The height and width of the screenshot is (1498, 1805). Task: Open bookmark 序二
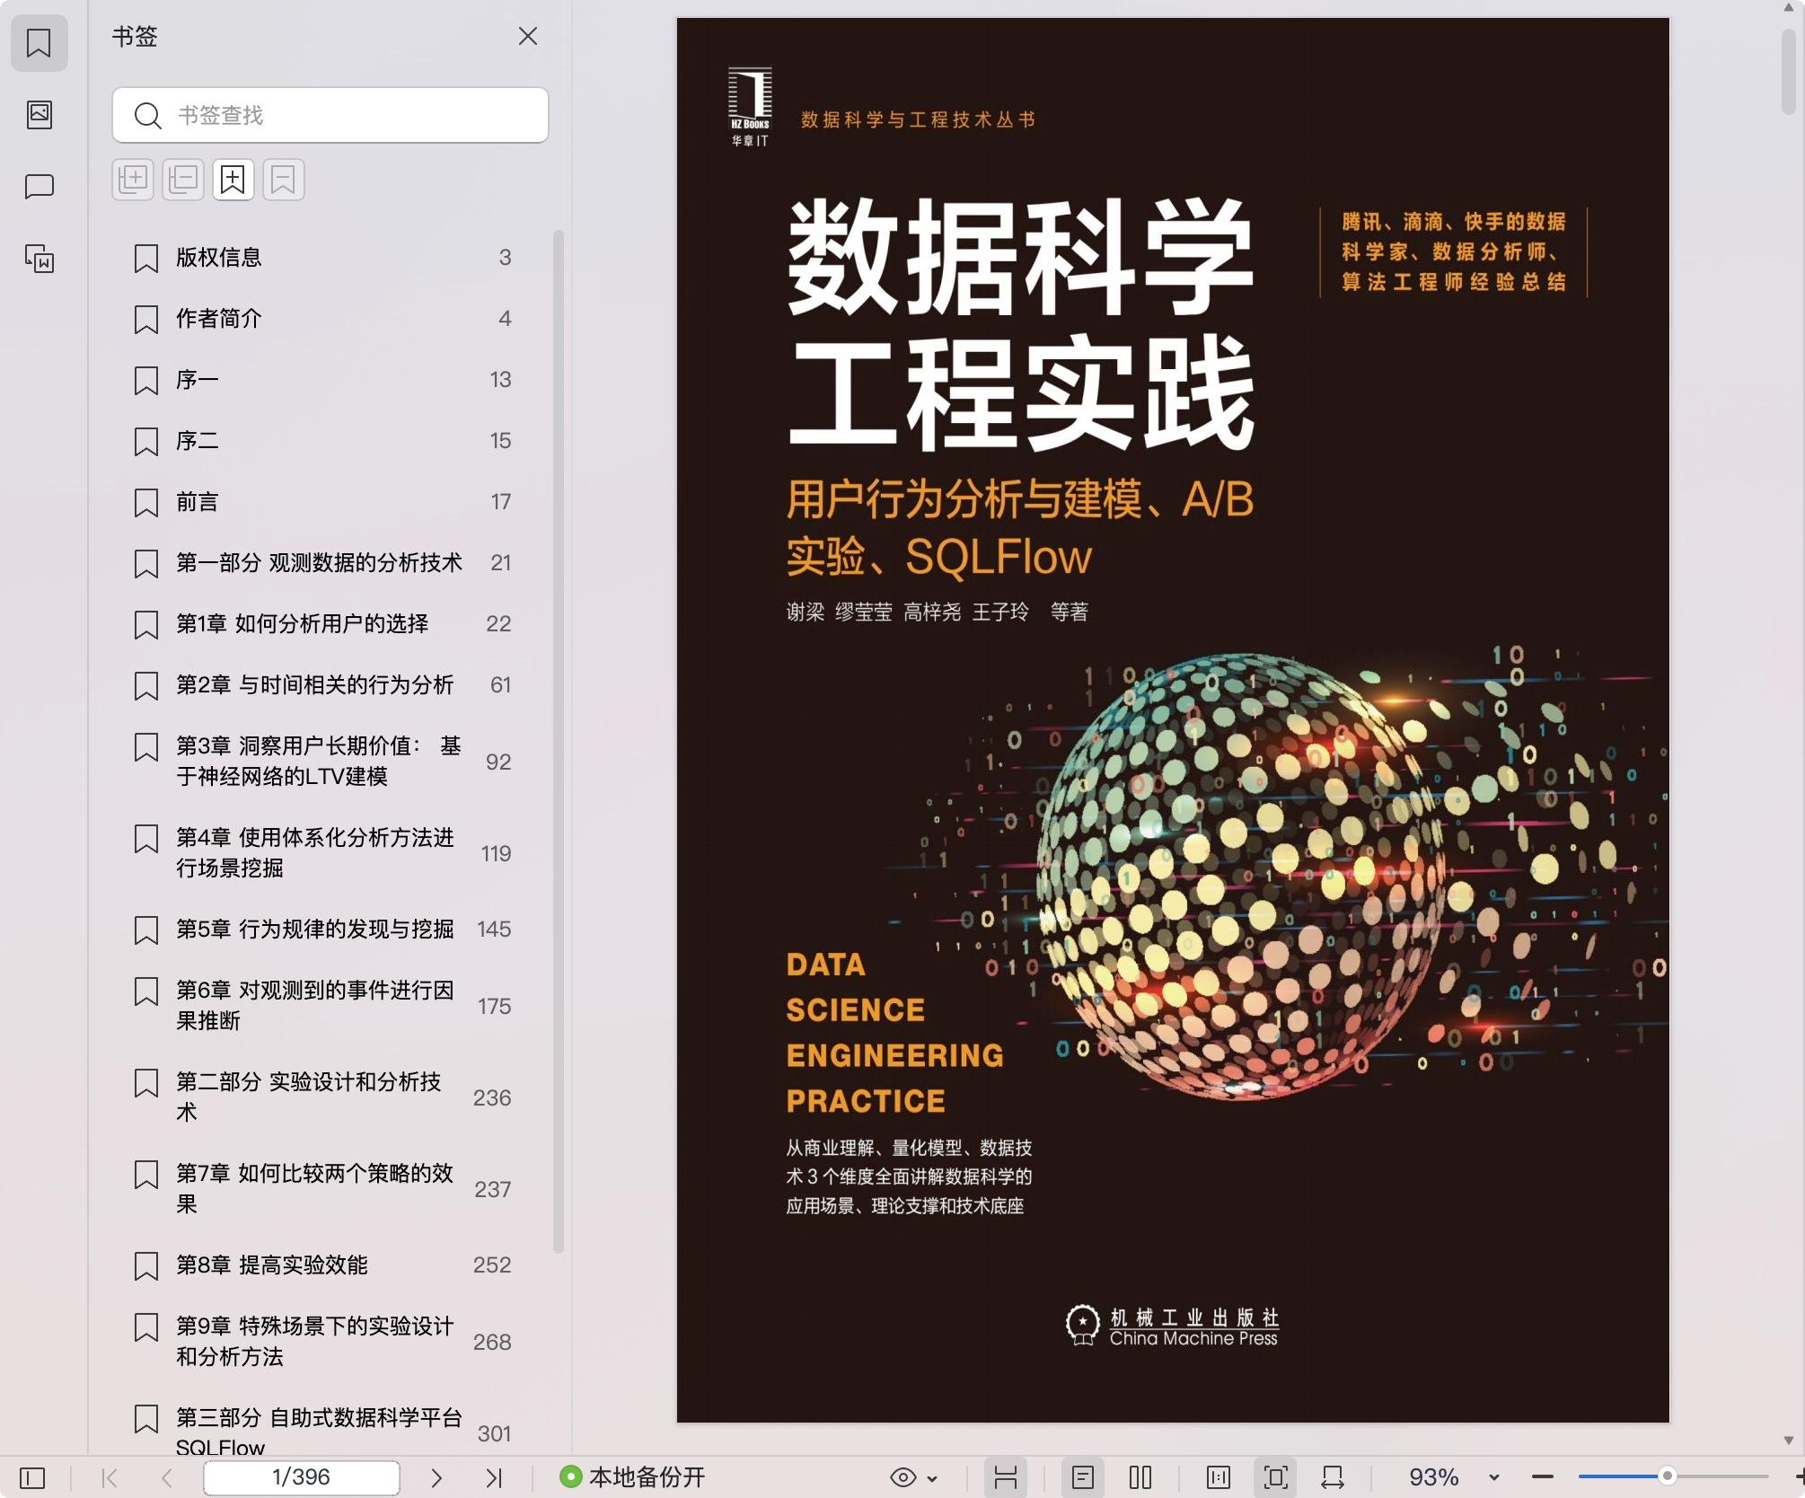323,441
